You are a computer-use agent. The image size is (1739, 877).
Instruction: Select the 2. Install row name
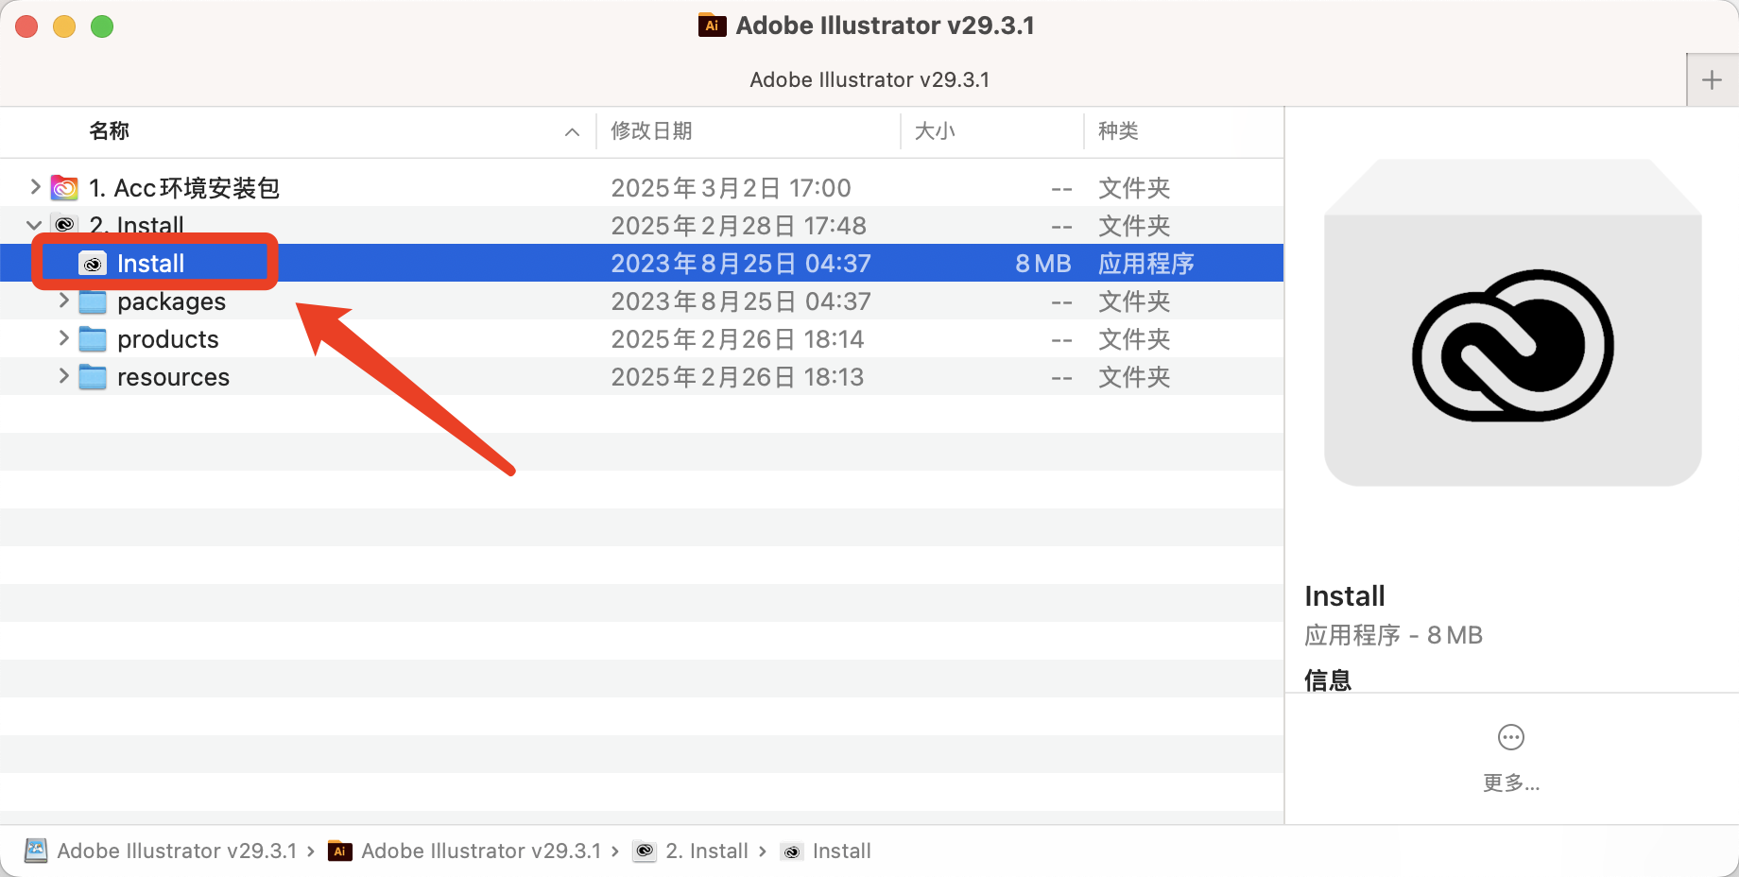tap(136, 225)
